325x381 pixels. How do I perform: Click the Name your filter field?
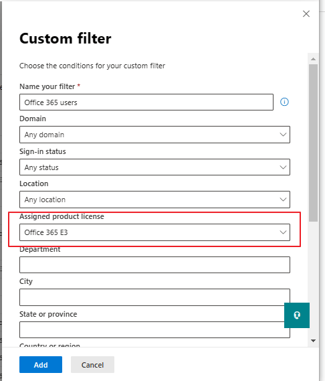(146, 102)
